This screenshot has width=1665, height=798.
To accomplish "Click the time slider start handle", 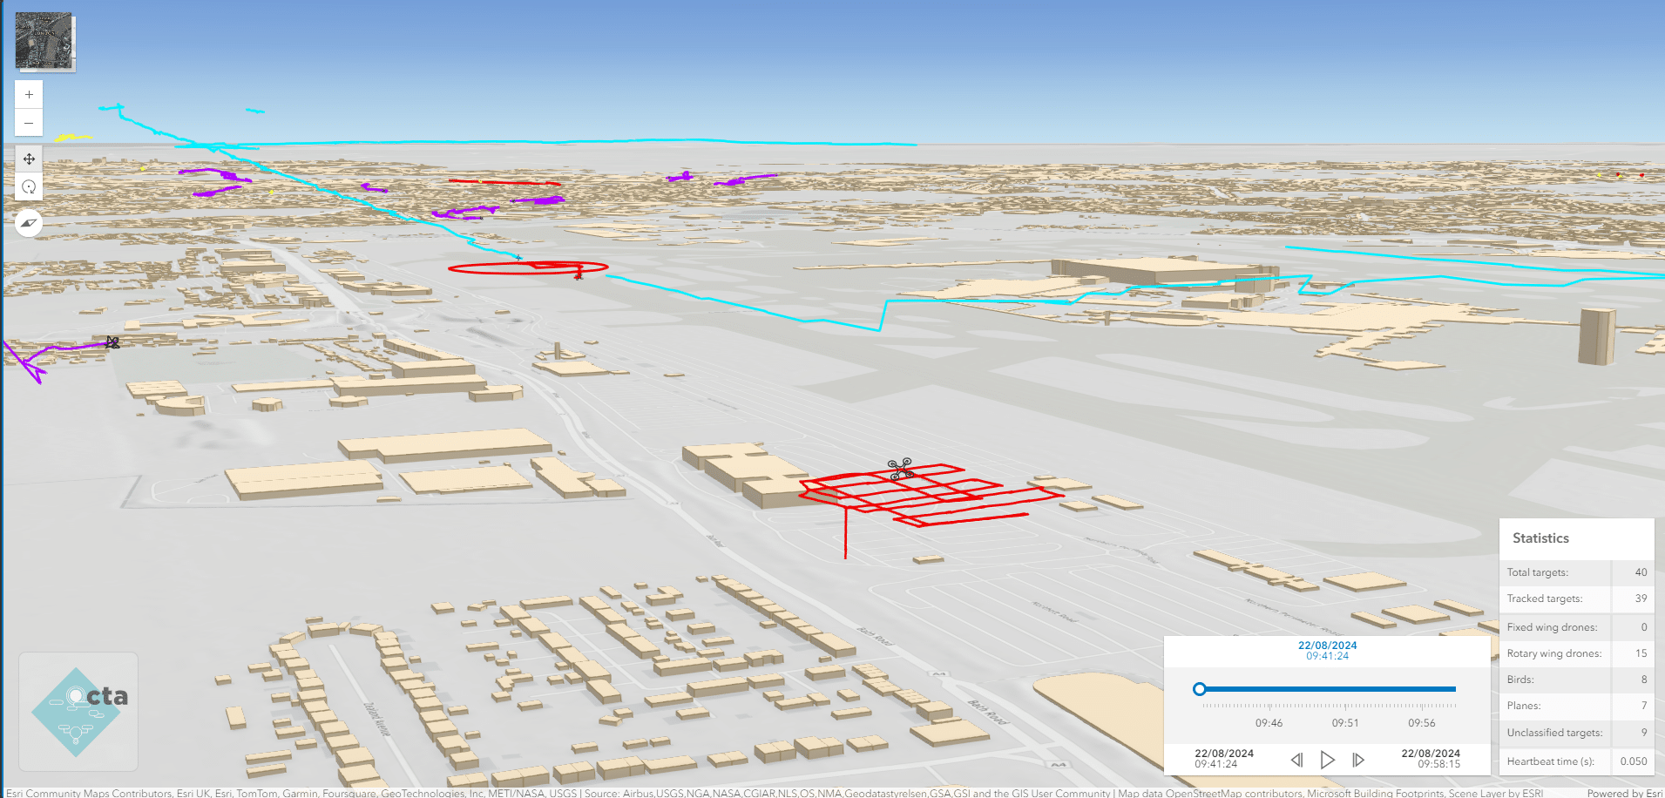I will pos(1200,689).
